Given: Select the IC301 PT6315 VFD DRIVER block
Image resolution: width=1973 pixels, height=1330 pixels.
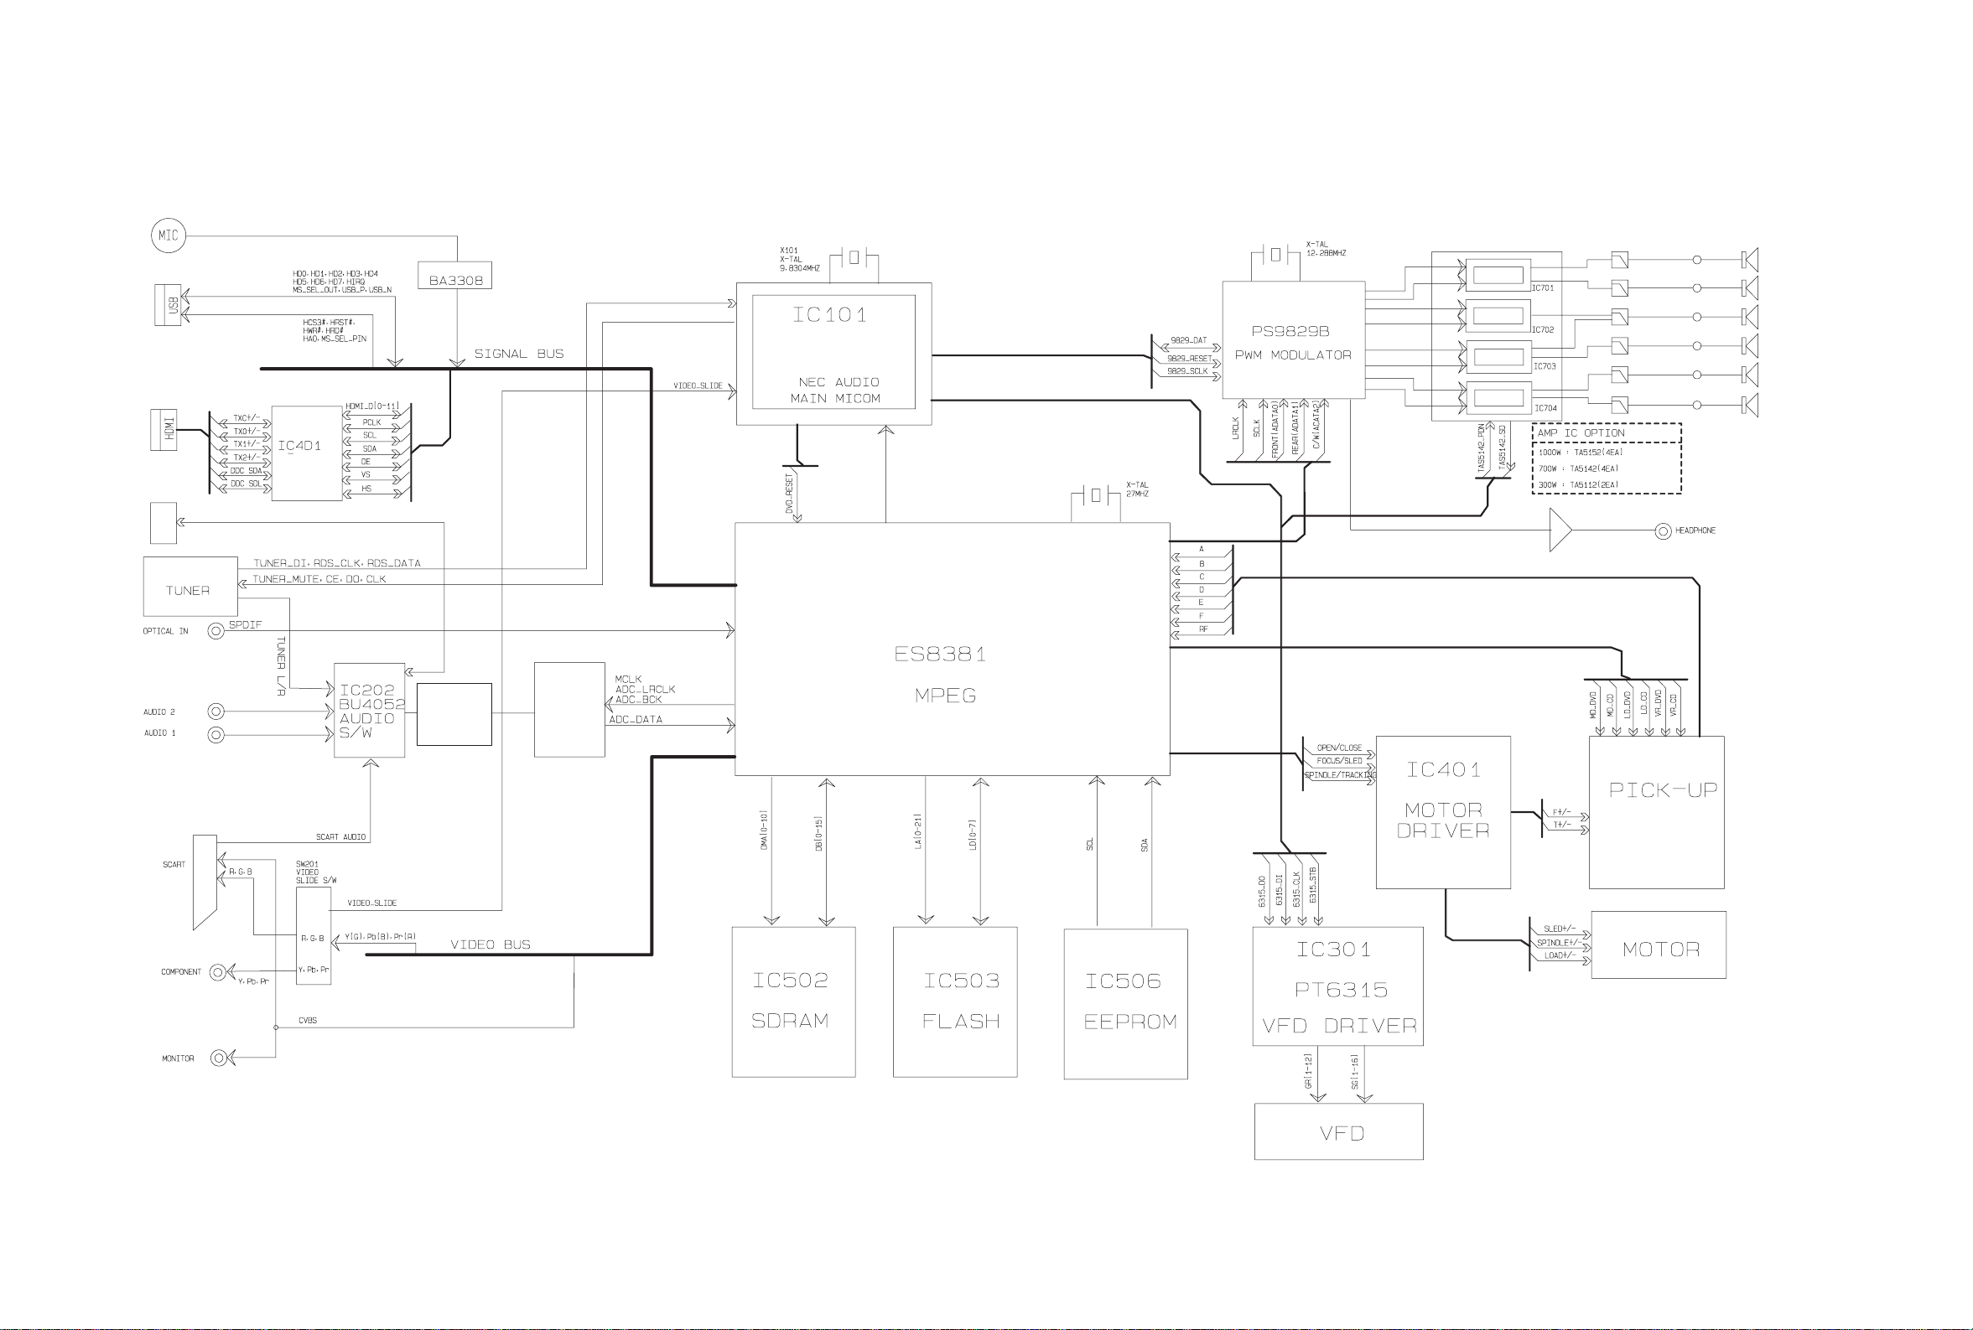Looking at the screenshot, I should (1338, 986).
